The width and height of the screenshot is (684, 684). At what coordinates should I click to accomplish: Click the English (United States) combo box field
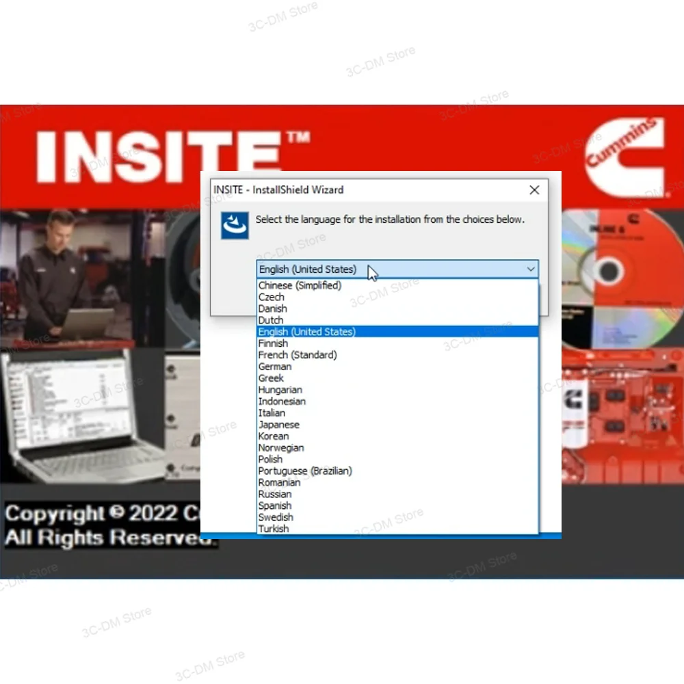397,269
